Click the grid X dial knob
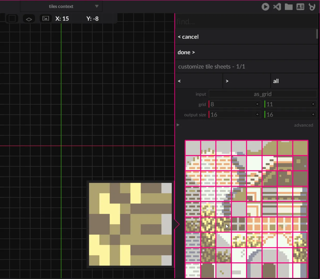This screenshot has height=279, width=320. tap(257, 104)
